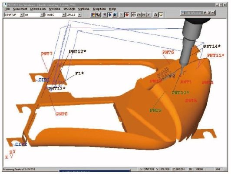Click the second toolbar icon beside E icon
This screenshot has height=174, width=231.
click(x=98, y=15)
